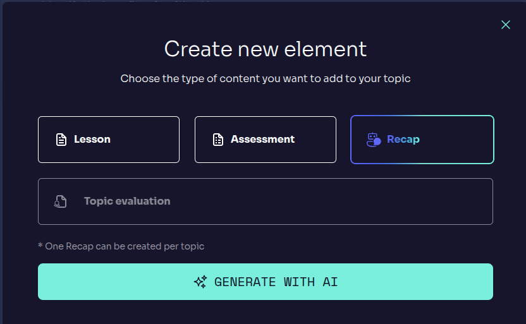
Task: Click the "Topic evaluation" label text
Action: [127, 201]
